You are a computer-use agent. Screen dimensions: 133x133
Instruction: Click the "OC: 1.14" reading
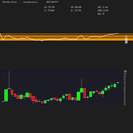(103, 7)
